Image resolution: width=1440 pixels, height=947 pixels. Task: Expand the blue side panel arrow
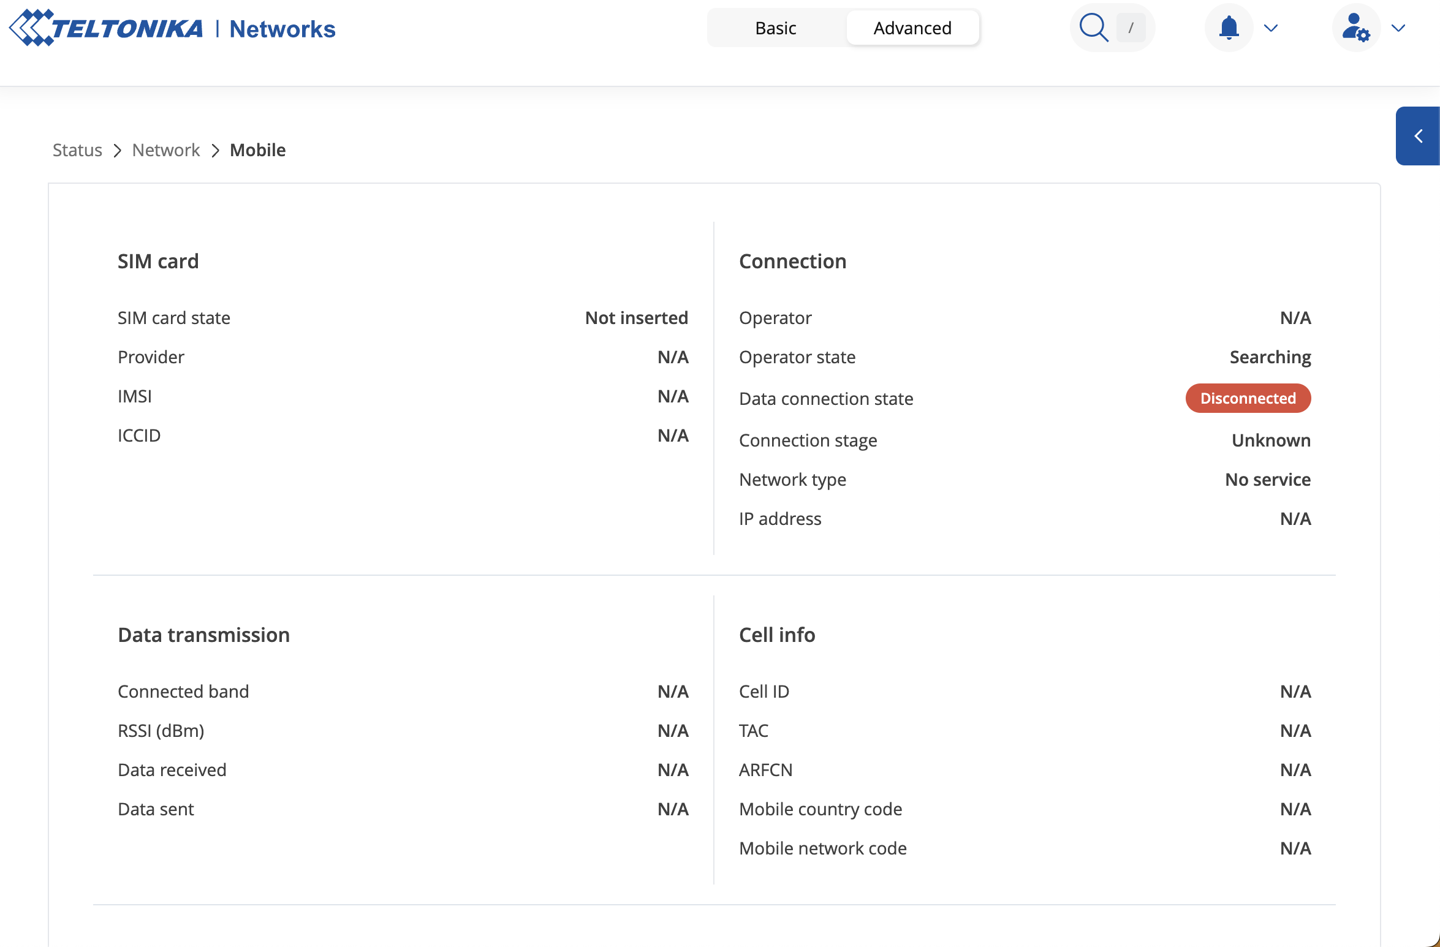(1418, 136)
